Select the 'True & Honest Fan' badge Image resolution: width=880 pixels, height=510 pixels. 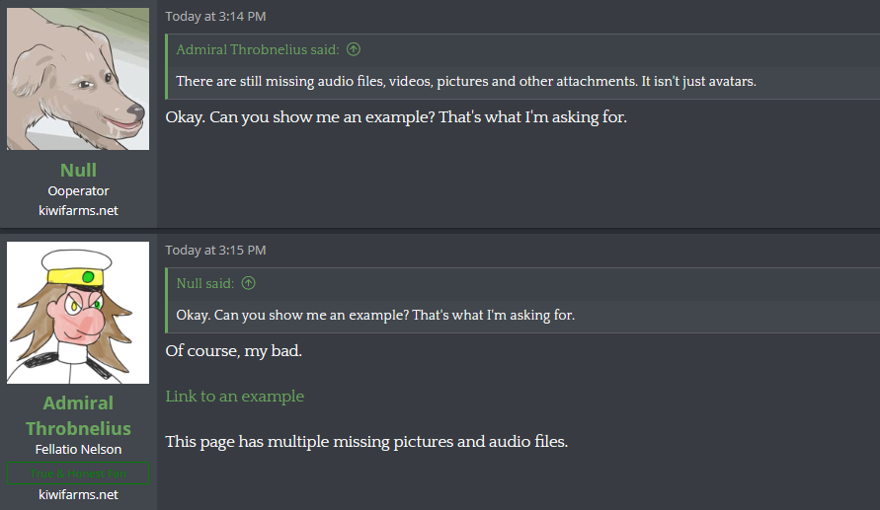tap(78, 474)
